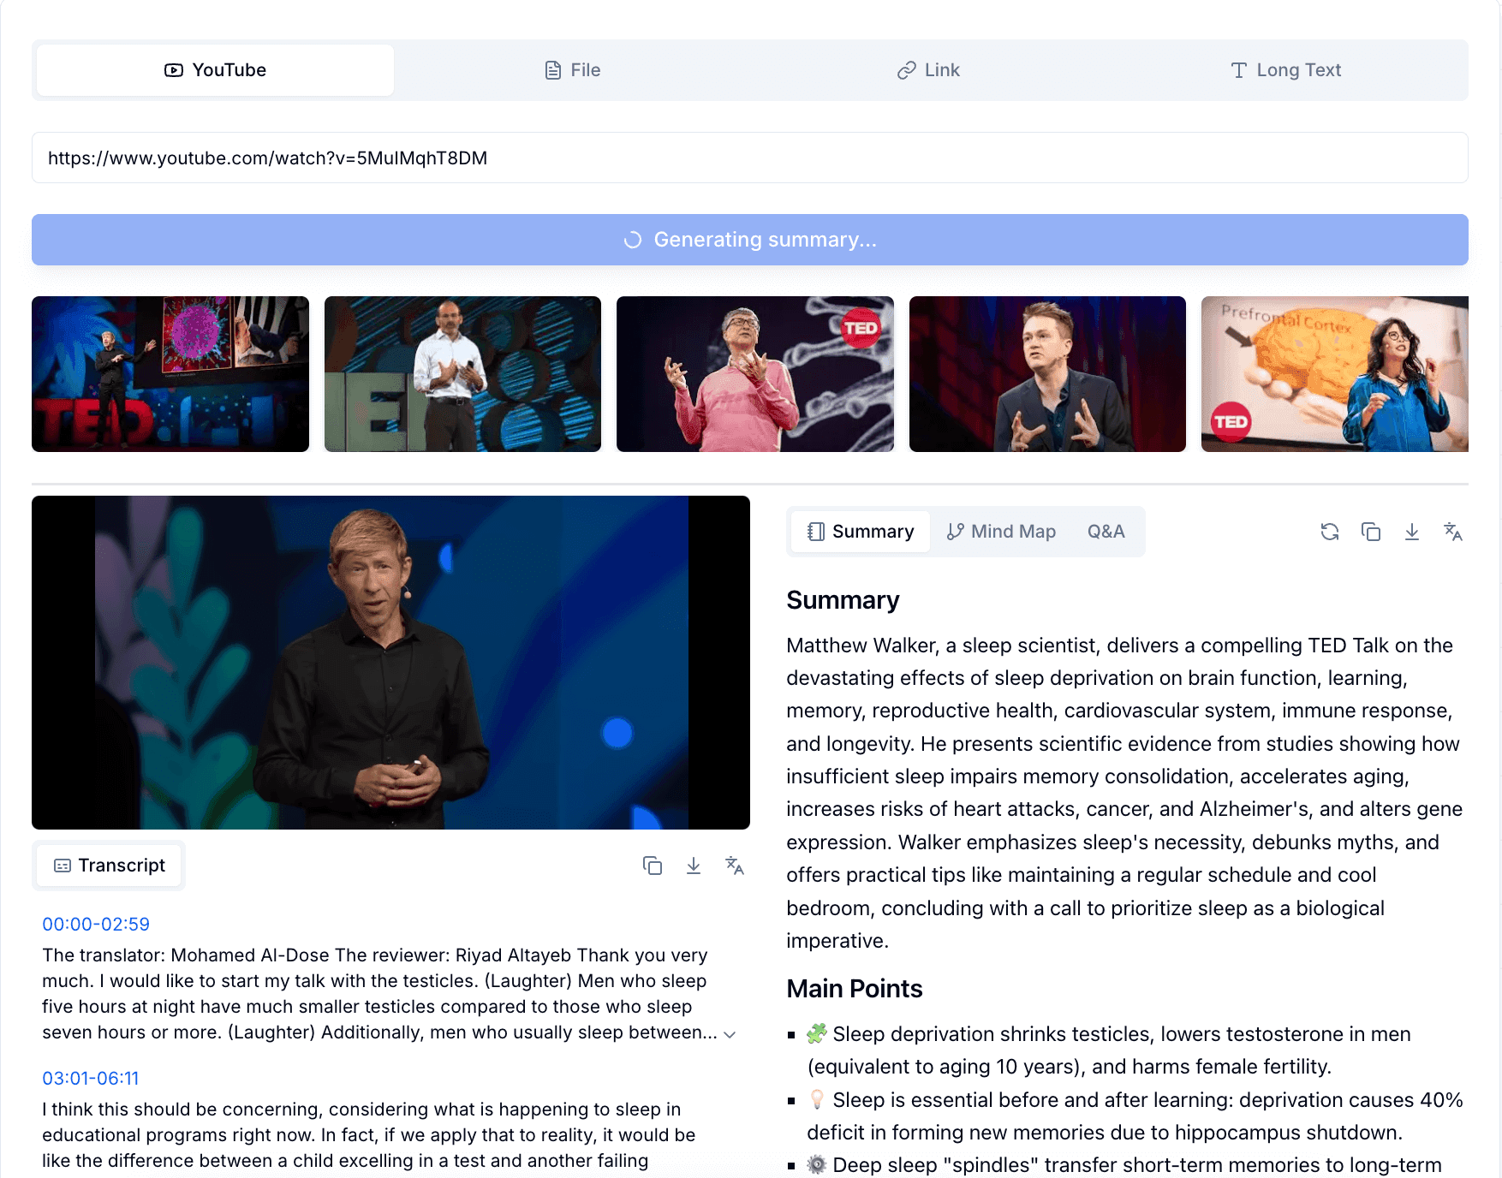This screenshot has width=1502, height=1178.
Task: Copy the transcript text
Action: 653,866
